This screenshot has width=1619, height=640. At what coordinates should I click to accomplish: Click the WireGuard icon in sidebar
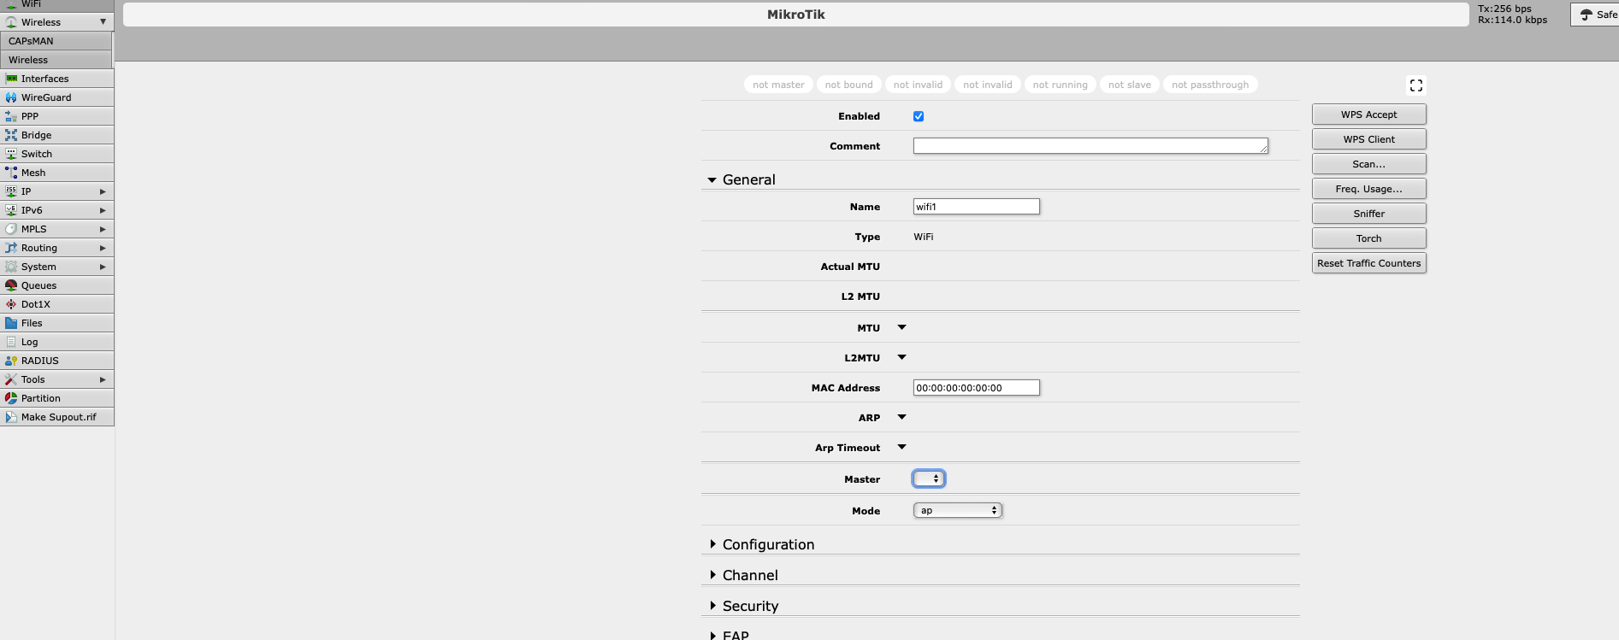(11, 97)
